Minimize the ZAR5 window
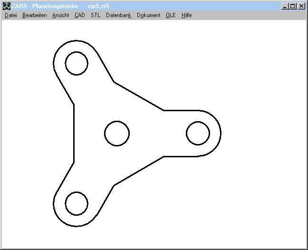The height and width of the screenshot is (250, 308). pos(284,6)
